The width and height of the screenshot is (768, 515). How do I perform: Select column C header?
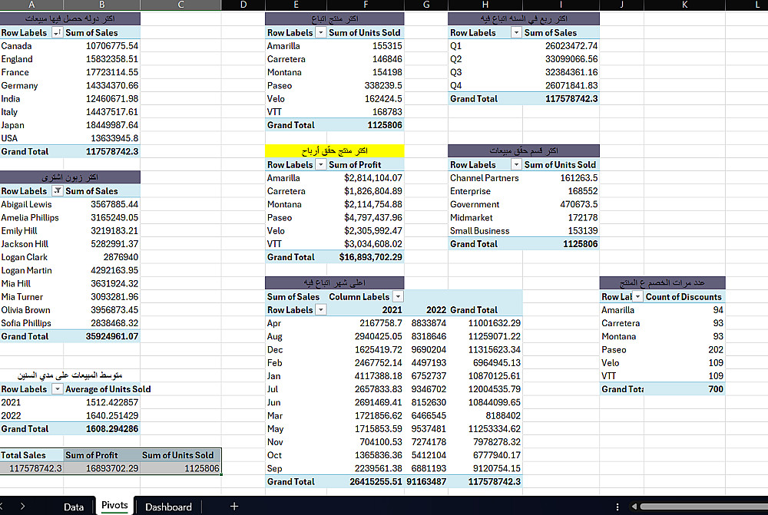[x=180, y=5]
